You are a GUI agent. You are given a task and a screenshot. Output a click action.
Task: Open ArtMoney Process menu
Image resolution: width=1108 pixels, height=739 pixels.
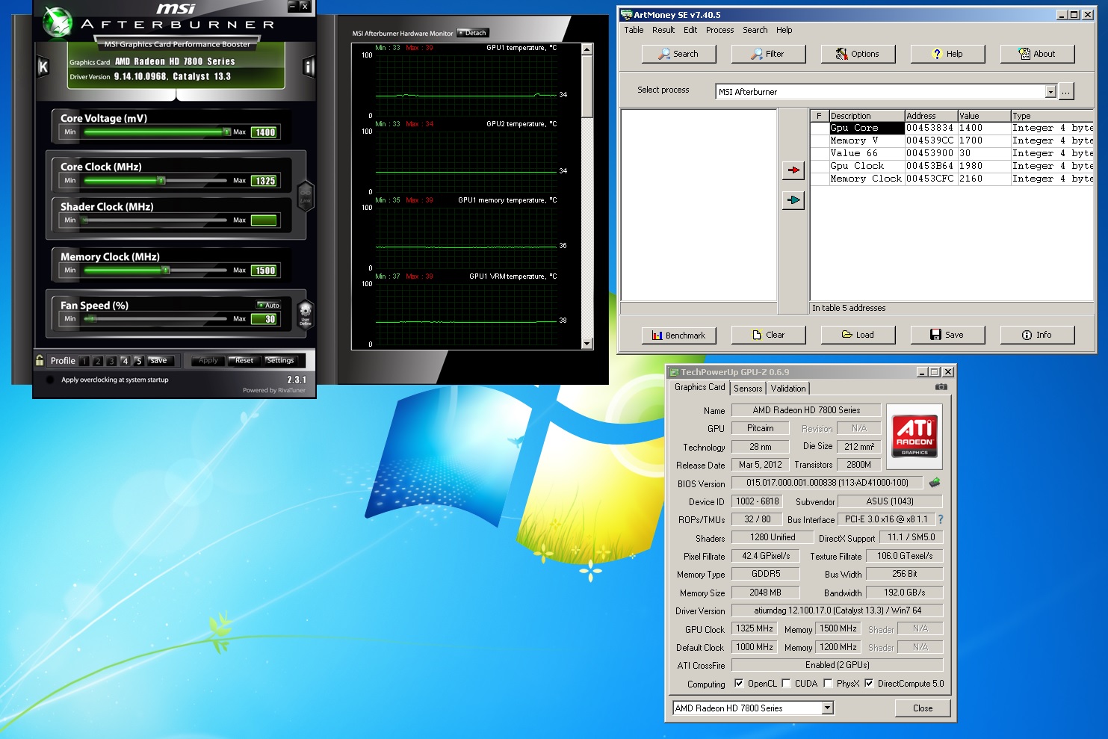(x=719, y=30)
